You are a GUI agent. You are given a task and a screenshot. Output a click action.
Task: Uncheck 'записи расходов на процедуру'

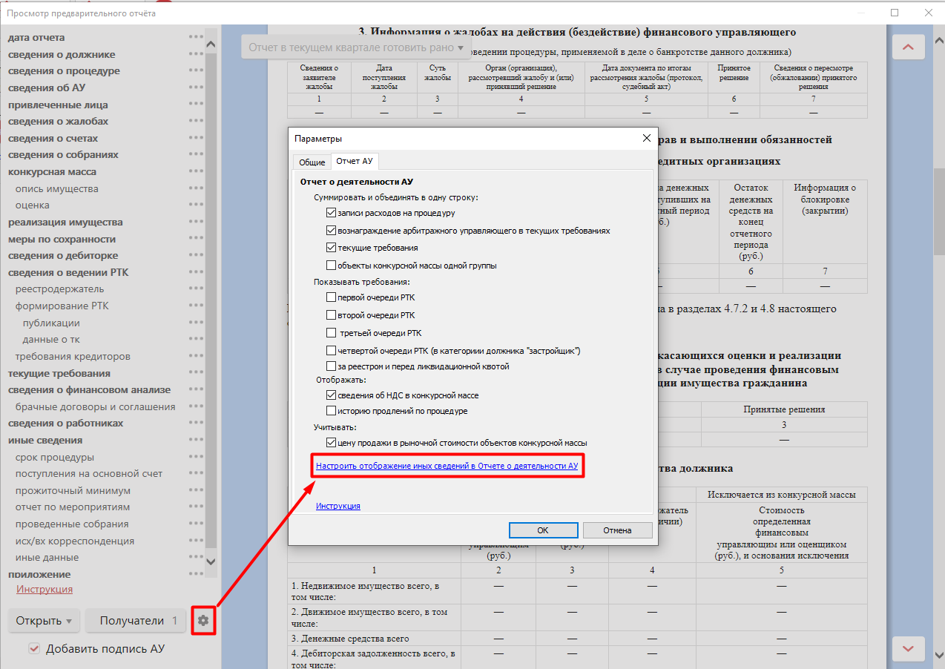pyautogui.click(x=332, y=213)
